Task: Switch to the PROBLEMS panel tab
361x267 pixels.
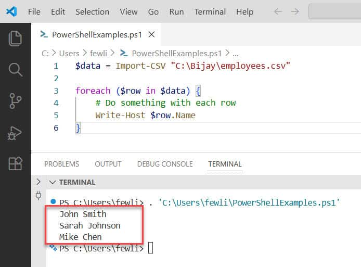Action: tap(62, 164)
